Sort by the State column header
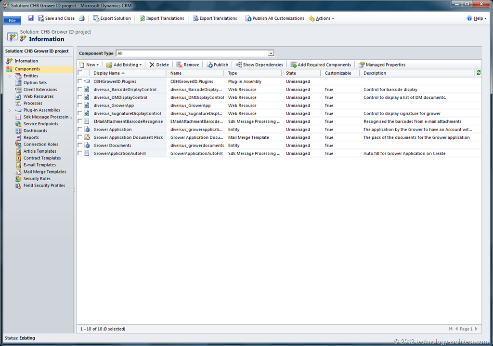This screenshot has width=493, height=346. [291, 73]
